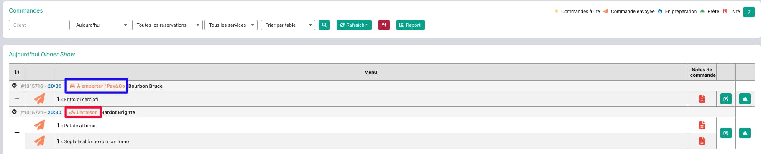Open Toutes les réservations dropdown

point(168,25)
